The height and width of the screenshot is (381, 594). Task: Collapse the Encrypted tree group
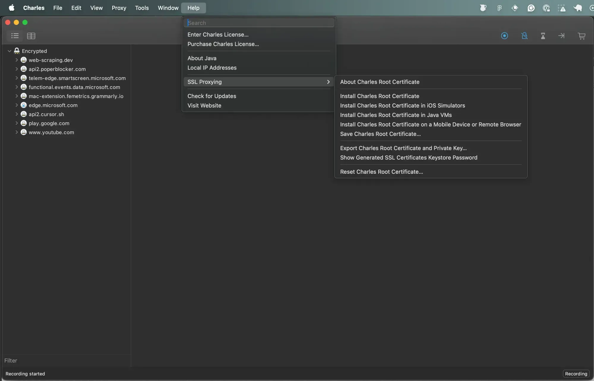pos(10,51)
